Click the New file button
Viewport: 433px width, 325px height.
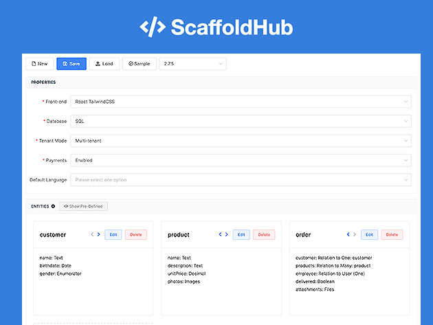39,64
